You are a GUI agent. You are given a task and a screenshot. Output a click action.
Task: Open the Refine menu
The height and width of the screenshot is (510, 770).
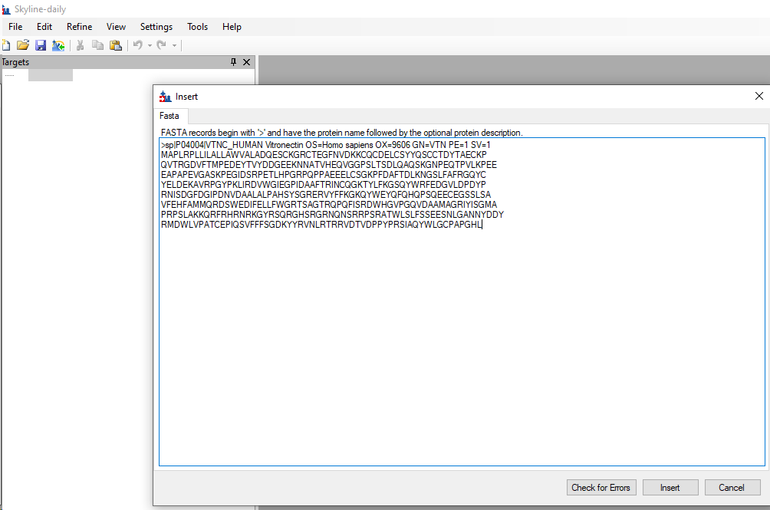[x=79, y=27]
